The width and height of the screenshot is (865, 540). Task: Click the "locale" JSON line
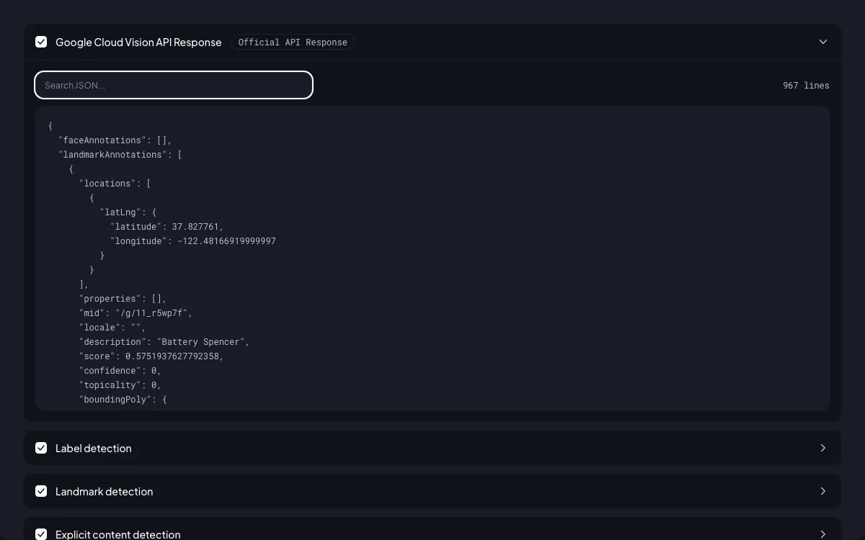click(112, 328)
